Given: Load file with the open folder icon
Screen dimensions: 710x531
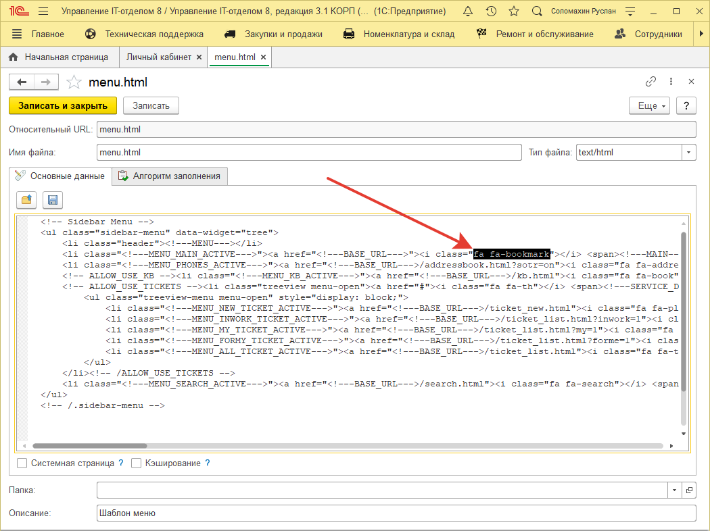Looking at the screenshot, I should click(x=27, y=199).
